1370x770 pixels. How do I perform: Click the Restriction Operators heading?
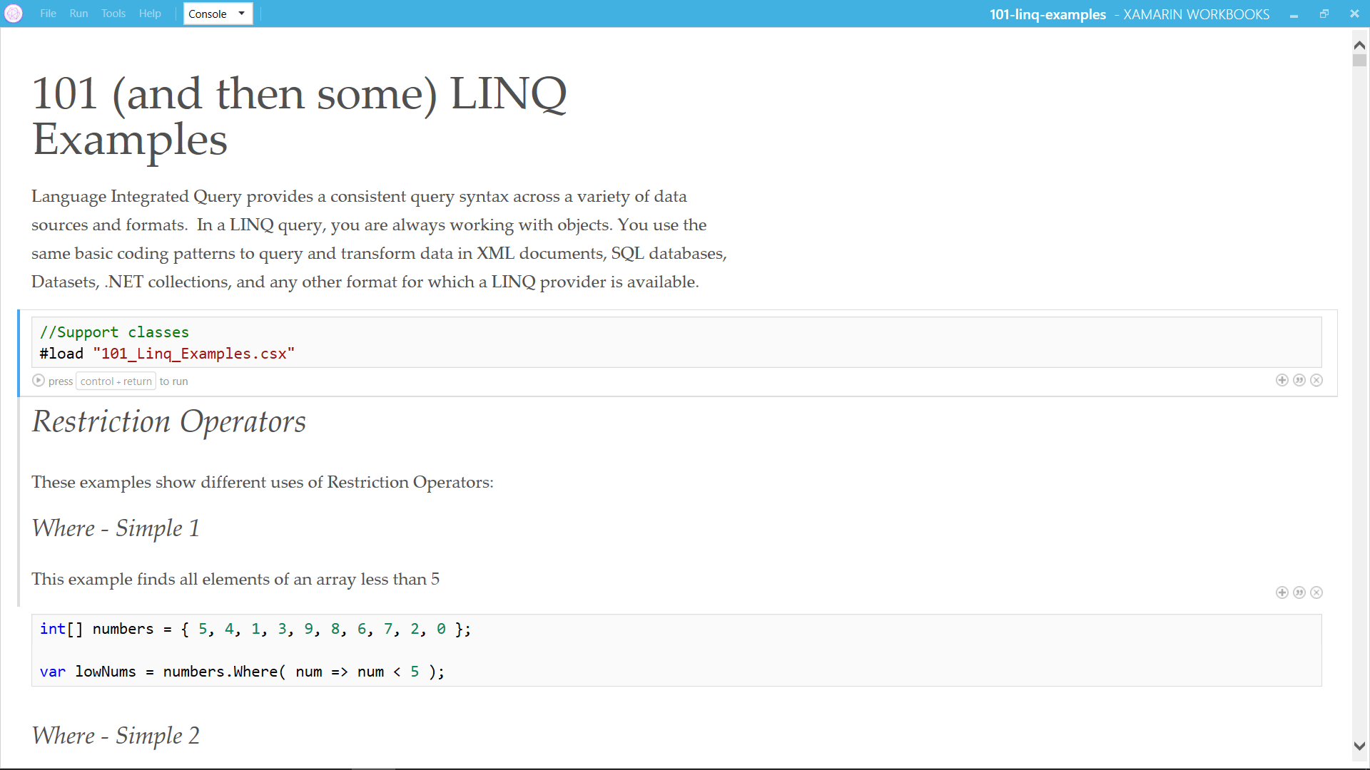tap(169, 421)
